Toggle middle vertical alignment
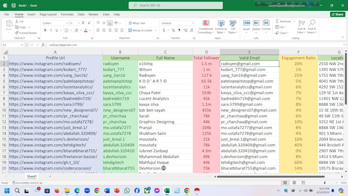 coord(104,23)
